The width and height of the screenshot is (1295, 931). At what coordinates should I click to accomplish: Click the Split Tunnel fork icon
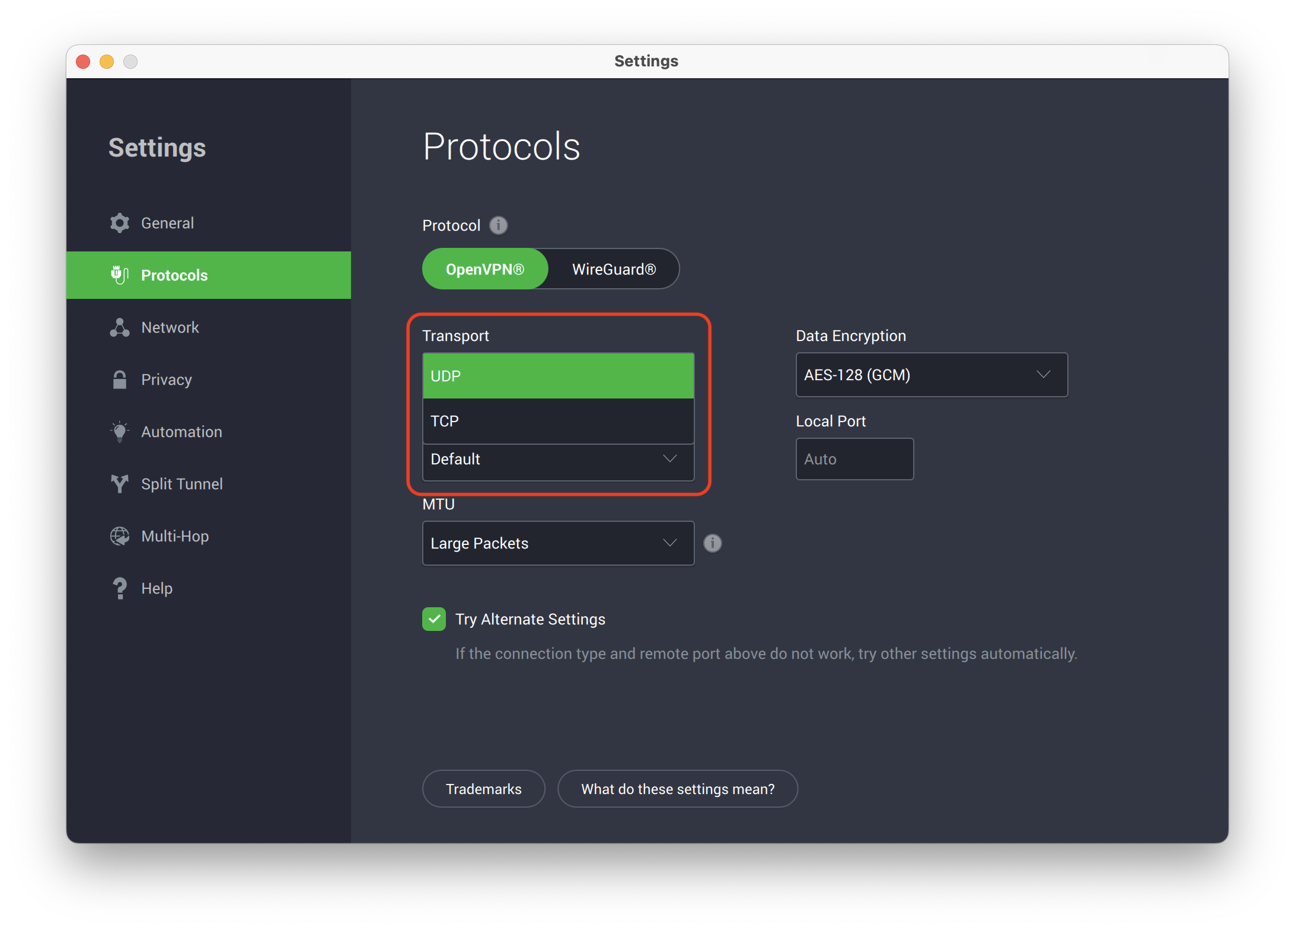[120, 484]
